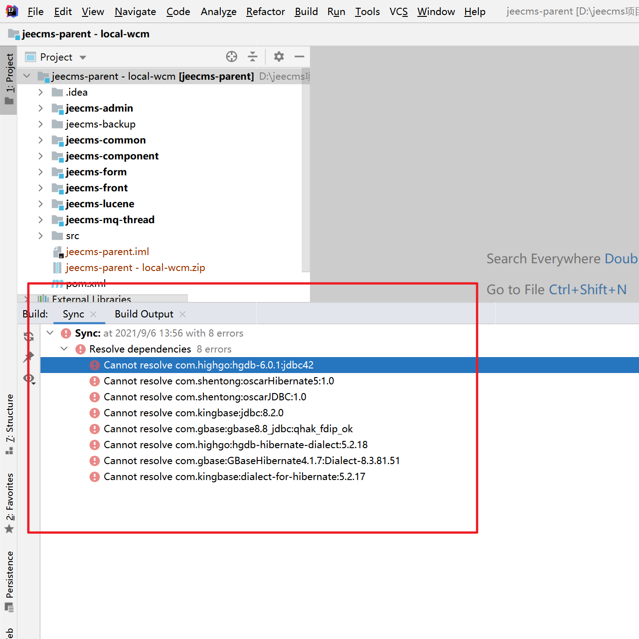Select jeecms-parent.iml file
This screenshot has height=639, width=639.
(107, 252)
